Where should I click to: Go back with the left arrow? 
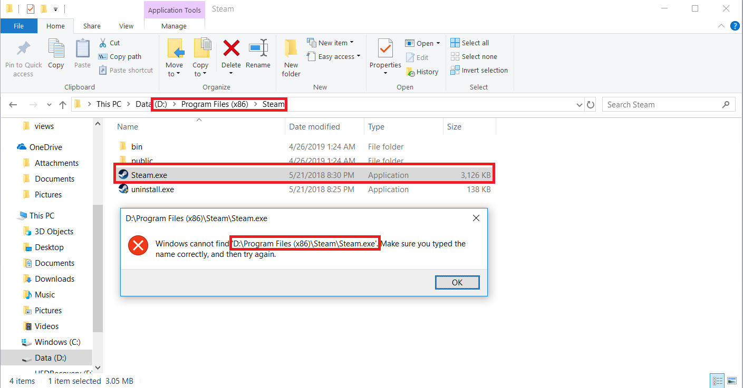click(x=14, y=104)
